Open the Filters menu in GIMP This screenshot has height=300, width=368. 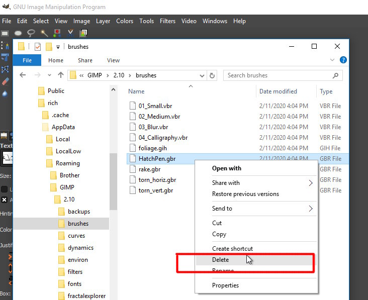(167, 21)
